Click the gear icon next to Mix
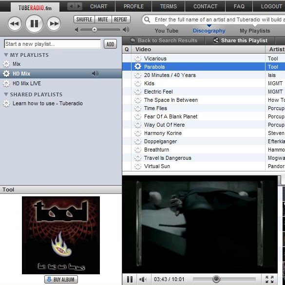 (6, 64)
